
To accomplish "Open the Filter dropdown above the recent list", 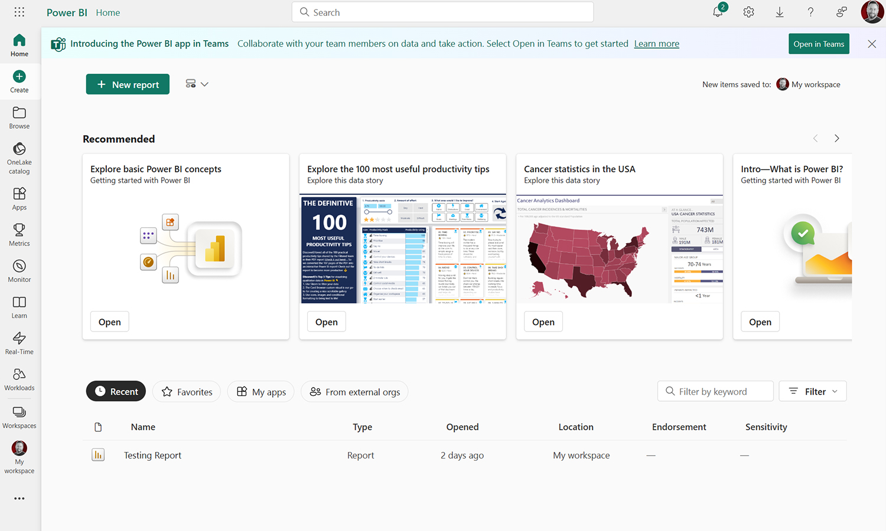I will (x=812, y=391).
